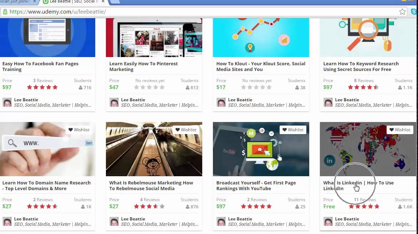Click the LinkedIn world map thumbnail
The width and height of the screenshot is (418, 234).
point(368,149)
